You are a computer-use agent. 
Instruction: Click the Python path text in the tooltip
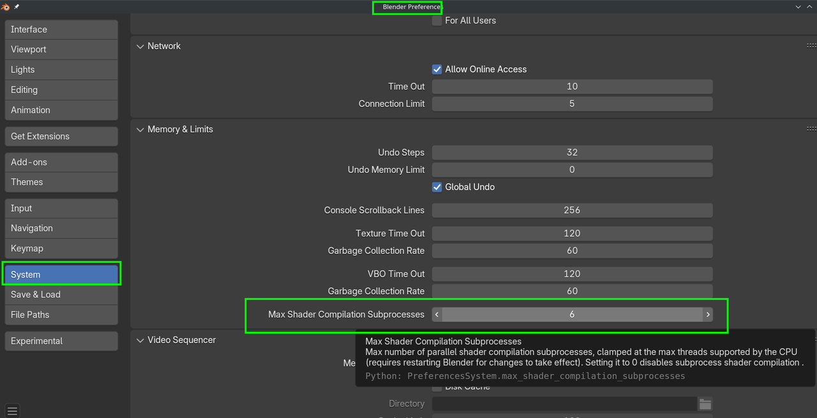click(525, 376)
